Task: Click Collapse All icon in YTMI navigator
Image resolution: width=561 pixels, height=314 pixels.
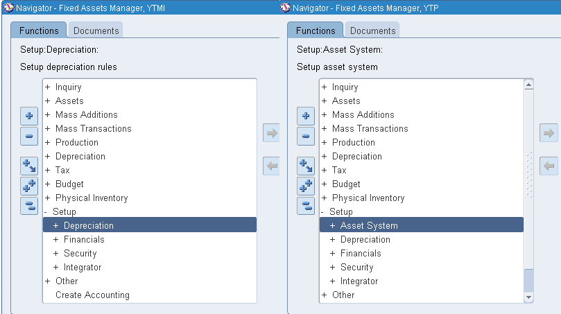Action: coord(29,206)
